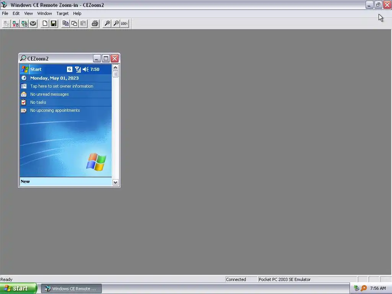Click the tasks checkmark icon

pos(23,102)
